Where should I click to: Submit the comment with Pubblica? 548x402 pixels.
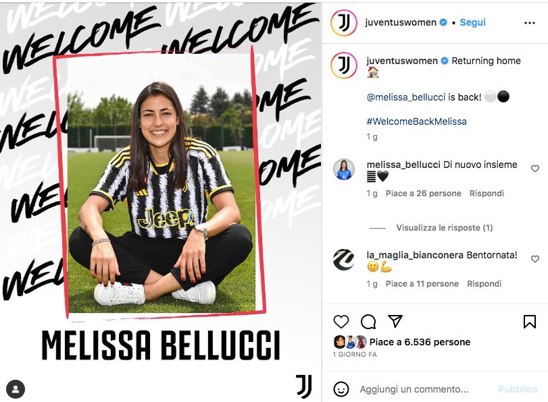[x=517, y=389]
